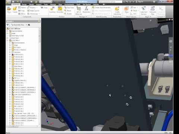
Task: Click the Place component icon
Action: coord(9,9)
